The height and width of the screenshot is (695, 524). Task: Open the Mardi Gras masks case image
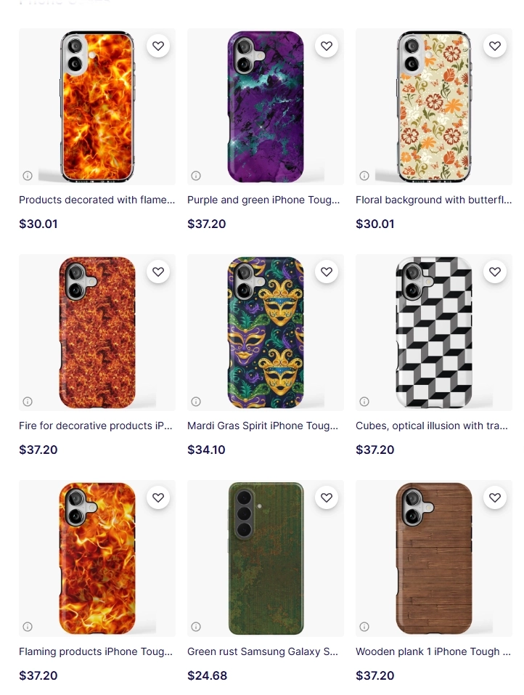[x=266, y=333]
